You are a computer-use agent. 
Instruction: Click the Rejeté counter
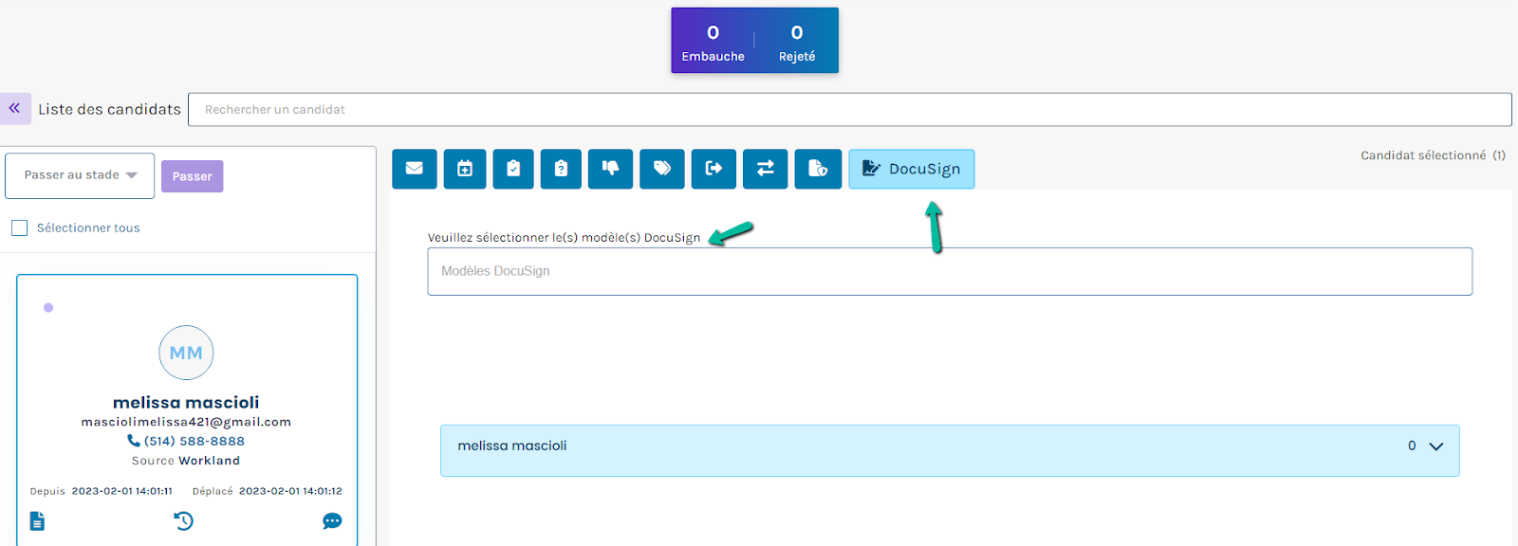[x=797, y=43]
